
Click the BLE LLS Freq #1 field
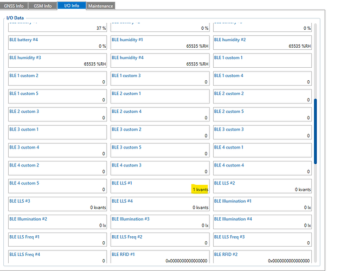point(58,240)
